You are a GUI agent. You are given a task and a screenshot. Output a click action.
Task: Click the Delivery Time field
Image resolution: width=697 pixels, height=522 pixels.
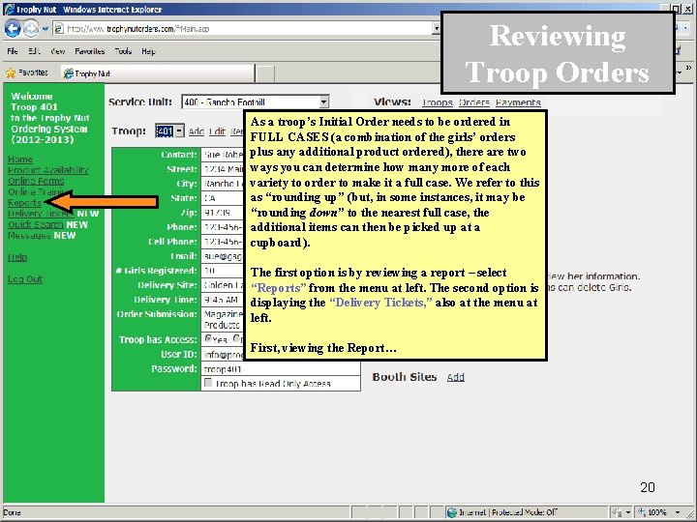coord(223,300)
